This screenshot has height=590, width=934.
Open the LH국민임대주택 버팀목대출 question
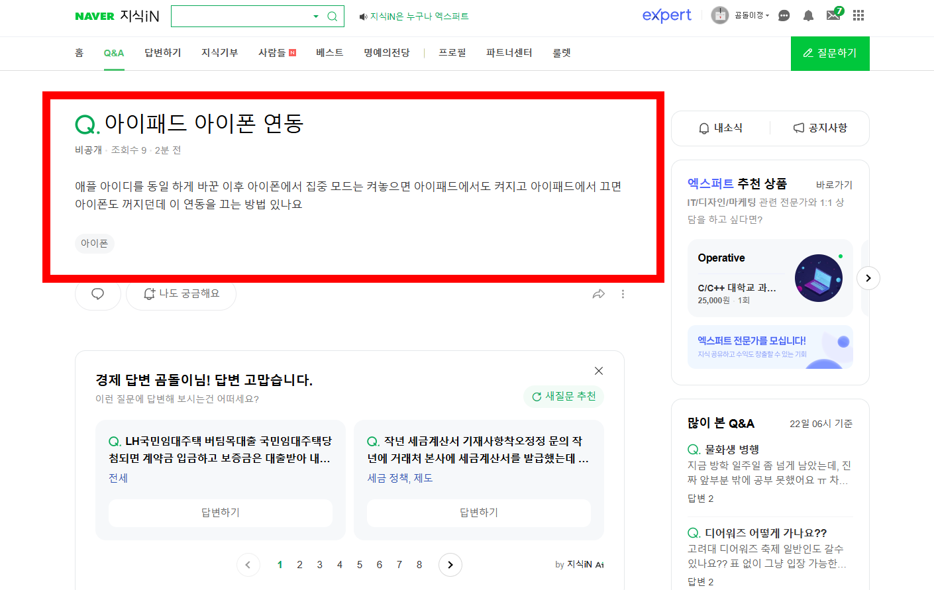tap(220, 450)
